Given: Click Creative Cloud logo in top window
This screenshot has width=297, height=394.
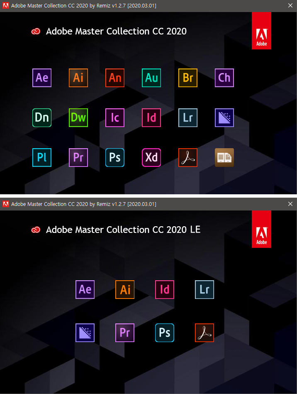Looking at the screenshot, I should coord(36,32).
